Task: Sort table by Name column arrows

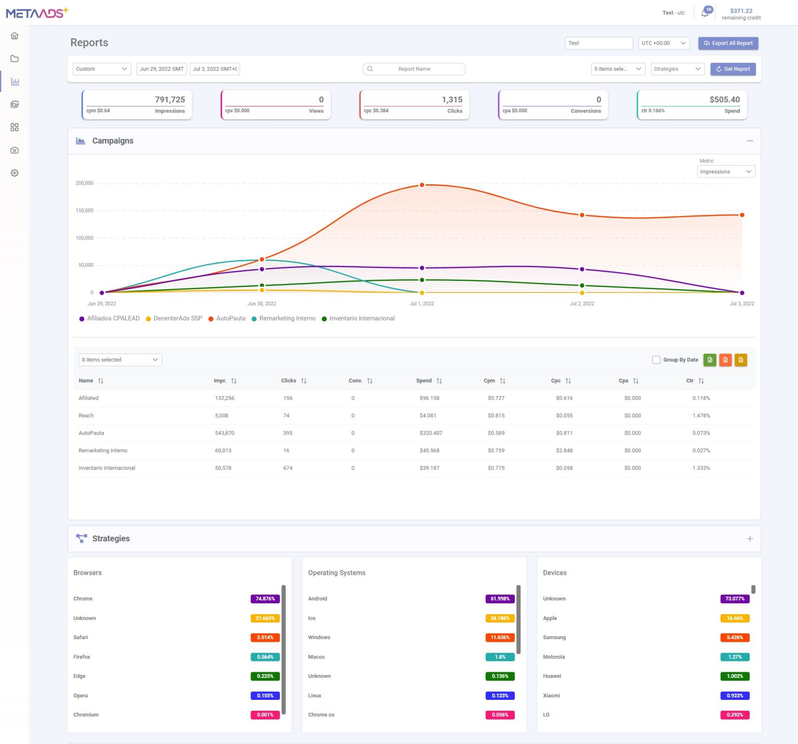Action: (x=101, y=381)
